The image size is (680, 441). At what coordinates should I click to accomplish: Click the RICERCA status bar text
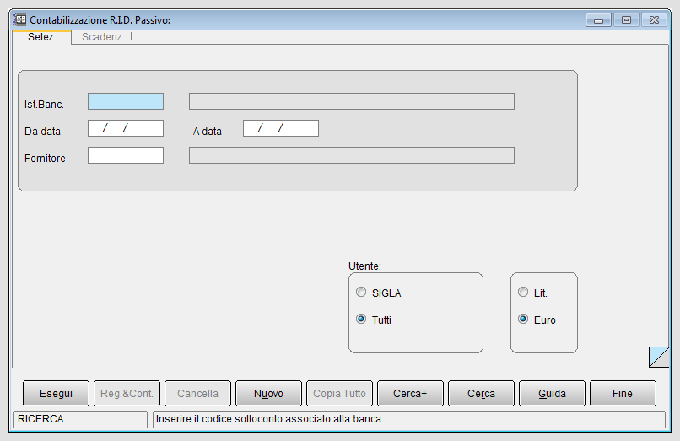tap(40, 419)
